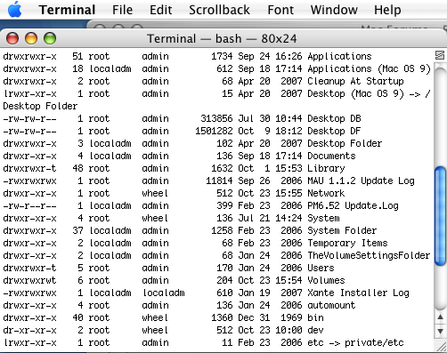
Task: Click the window title 'Terminal — bash — 80x24'
Action: pos(222,38)
